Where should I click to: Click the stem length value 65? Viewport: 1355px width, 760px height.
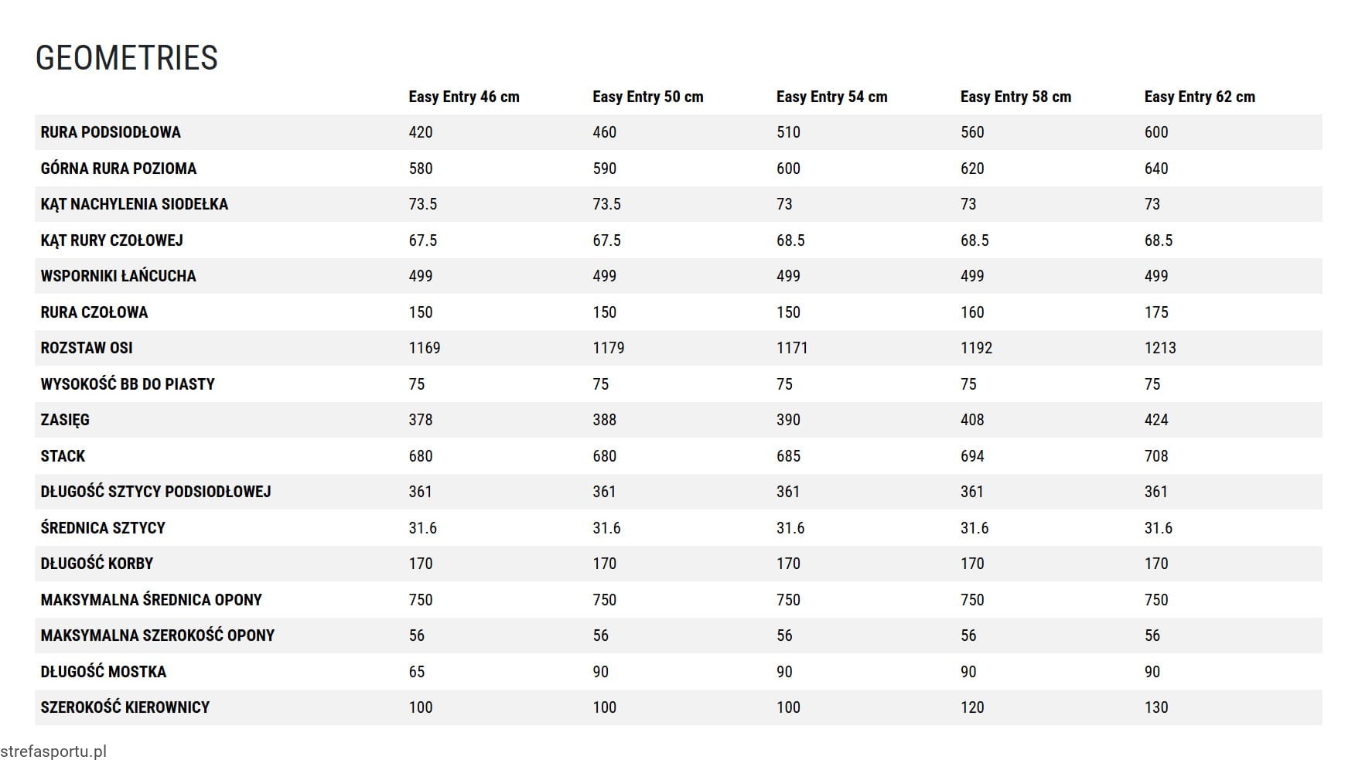click(x=417, y=672)
